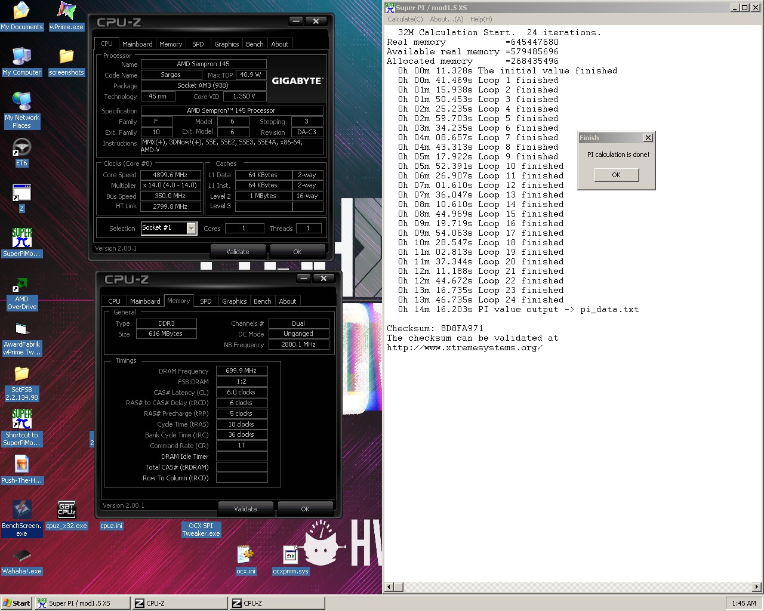Image resolution: width=764 pixels, height=611 pixels.
Task: Open My Documents desktop icon
Action: tap(21, 16)
